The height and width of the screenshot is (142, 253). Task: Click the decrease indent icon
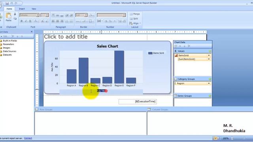(67, 15)
